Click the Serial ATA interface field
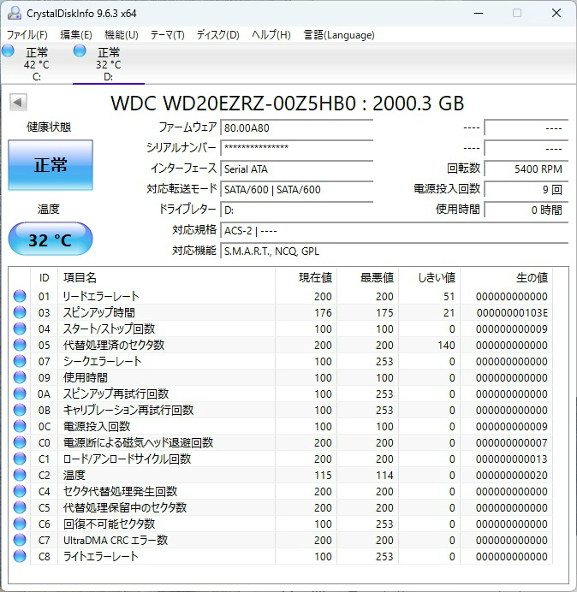 (x=296, y=169)
